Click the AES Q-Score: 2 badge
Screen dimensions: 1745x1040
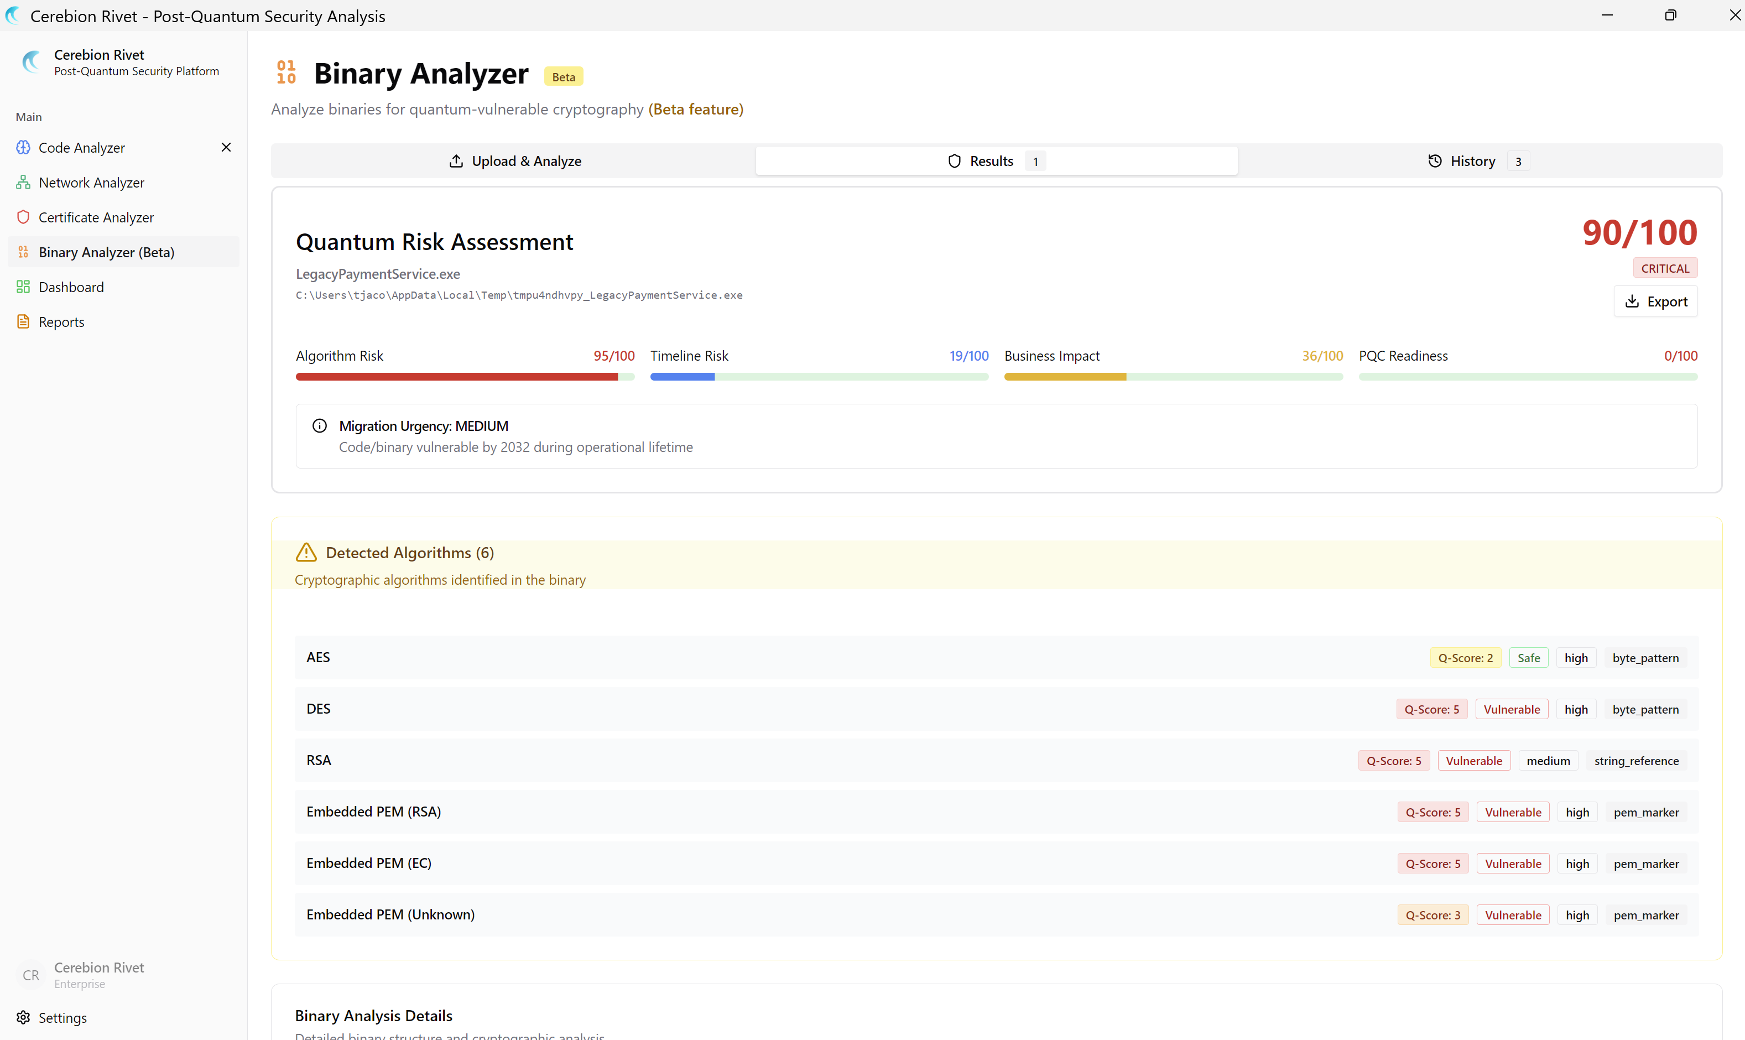(x=1465, y=657)
